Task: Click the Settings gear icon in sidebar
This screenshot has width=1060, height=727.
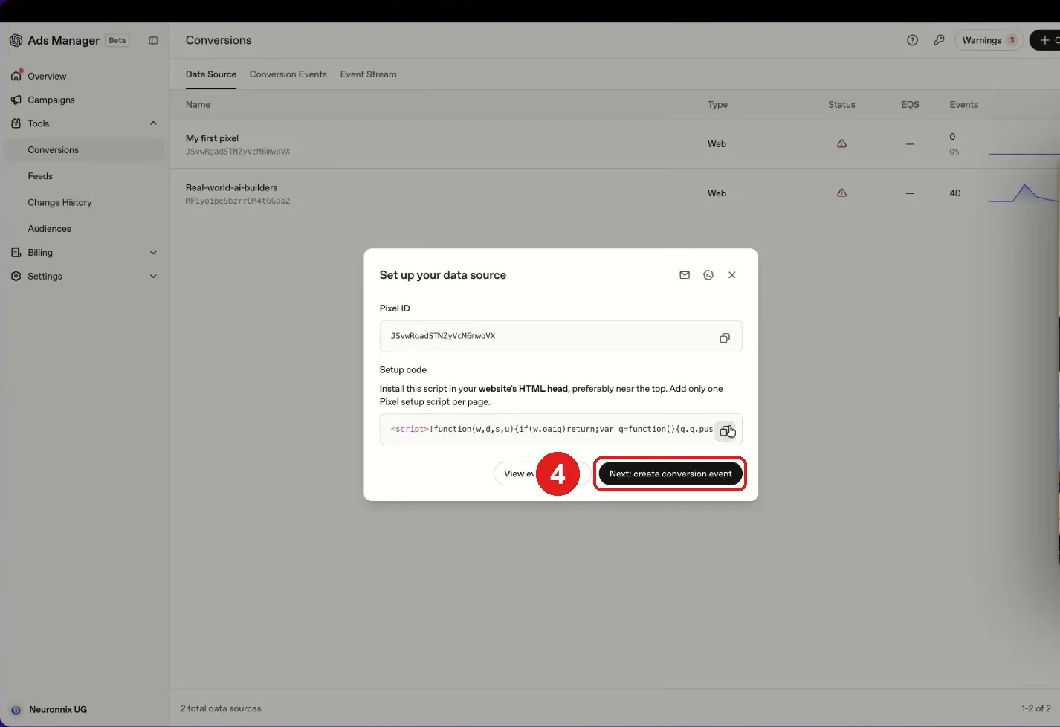Action: [16, 276]
